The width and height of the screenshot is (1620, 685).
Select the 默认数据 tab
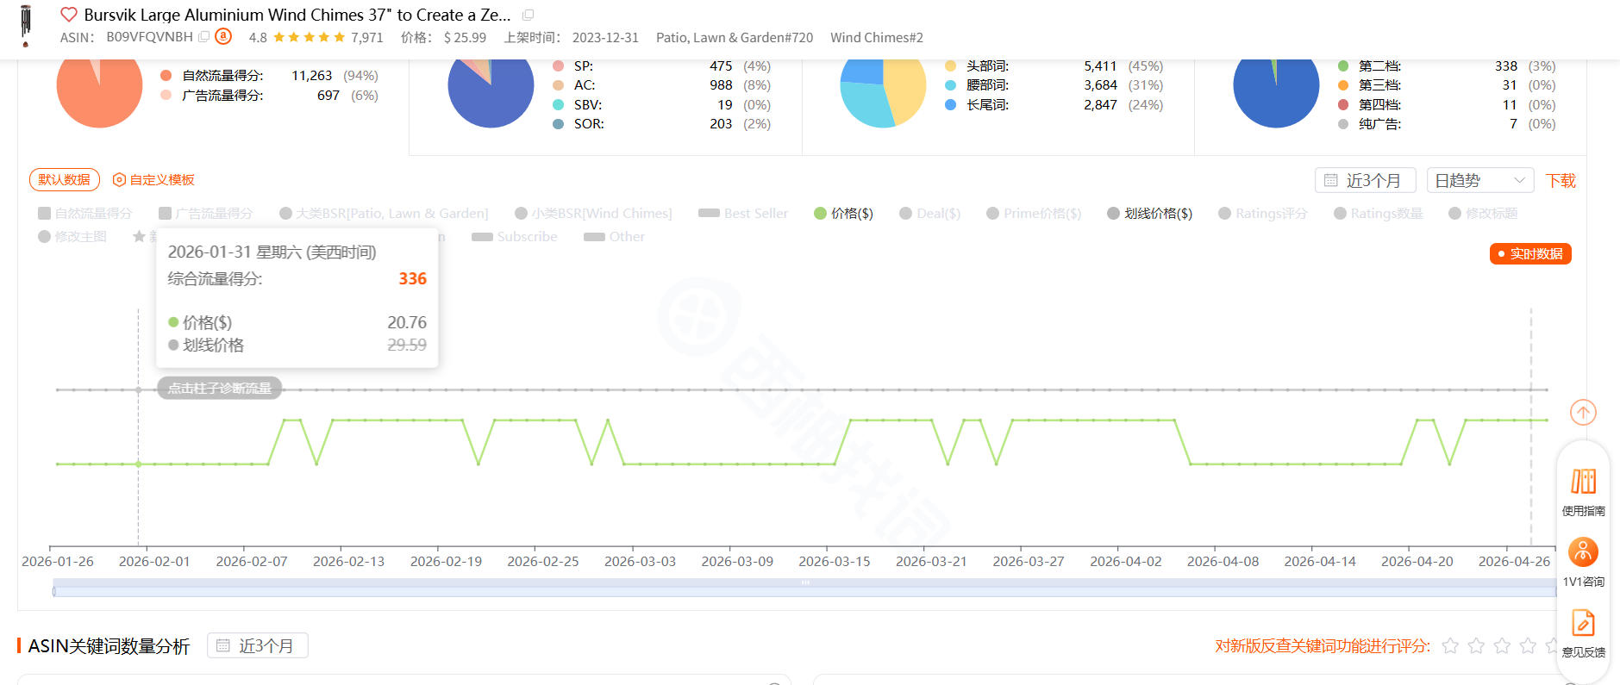[x=65, y=179]
